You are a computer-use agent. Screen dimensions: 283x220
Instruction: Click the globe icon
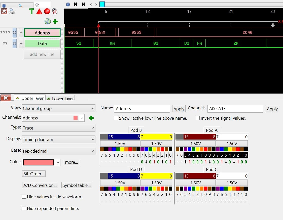pos(48,22)
